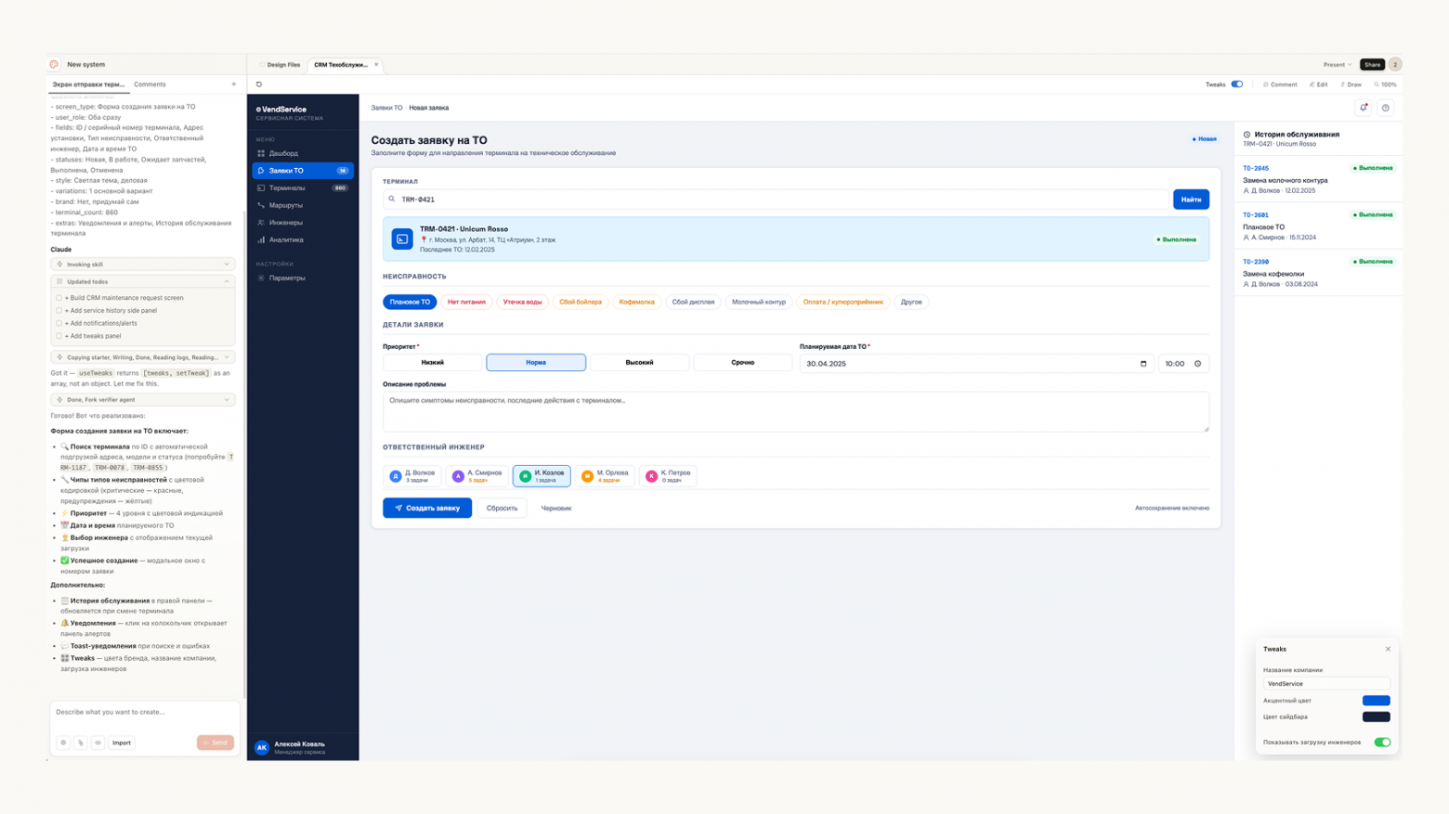Select the Норма priority option

click(x=536, y=363)
